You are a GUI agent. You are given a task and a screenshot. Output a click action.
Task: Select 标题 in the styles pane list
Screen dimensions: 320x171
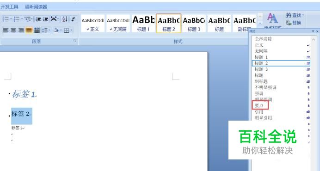[281, 75]
